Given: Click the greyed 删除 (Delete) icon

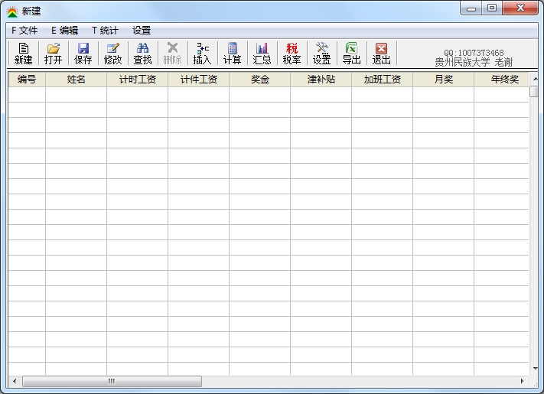Looking at the screenshot, I should 172,54.
